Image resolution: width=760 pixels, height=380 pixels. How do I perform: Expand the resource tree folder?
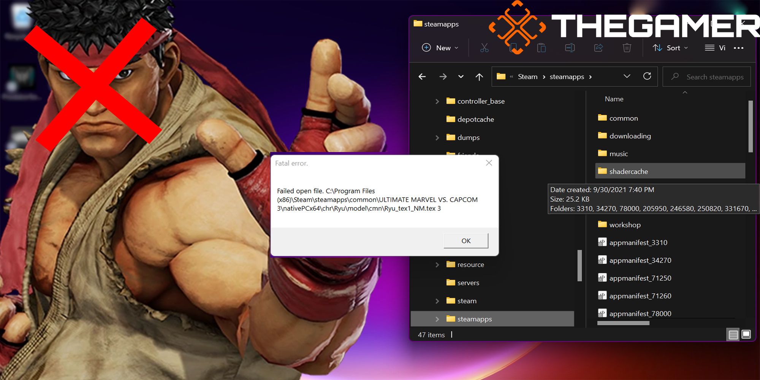pos(437,265)
